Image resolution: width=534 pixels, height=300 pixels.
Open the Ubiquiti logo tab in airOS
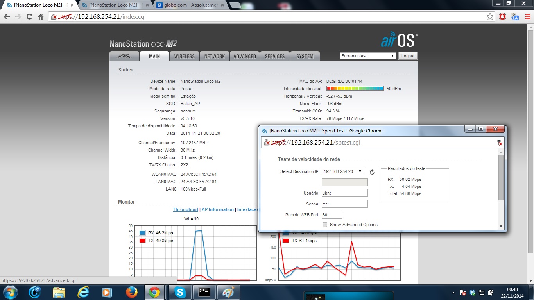point(124,56)
